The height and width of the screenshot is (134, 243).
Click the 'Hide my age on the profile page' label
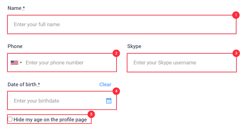tap(50, 120)
